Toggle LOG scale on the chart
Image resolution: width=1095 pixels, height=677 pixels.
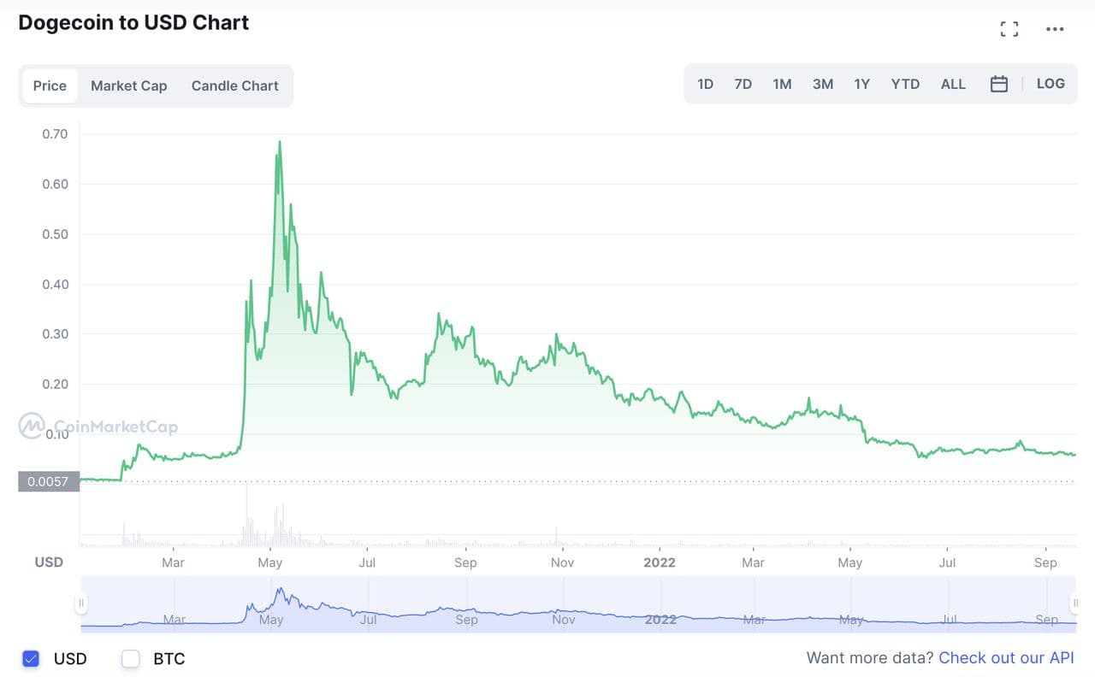point(1051,84)
